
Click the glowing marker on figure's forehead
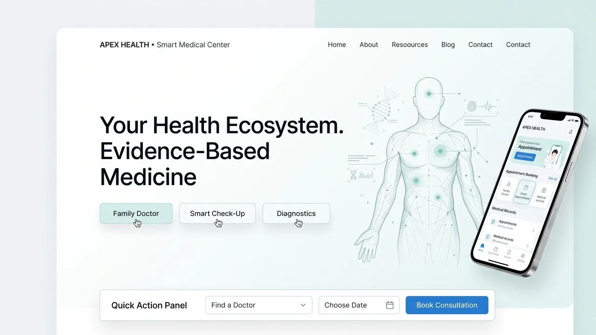click(428, 94)
